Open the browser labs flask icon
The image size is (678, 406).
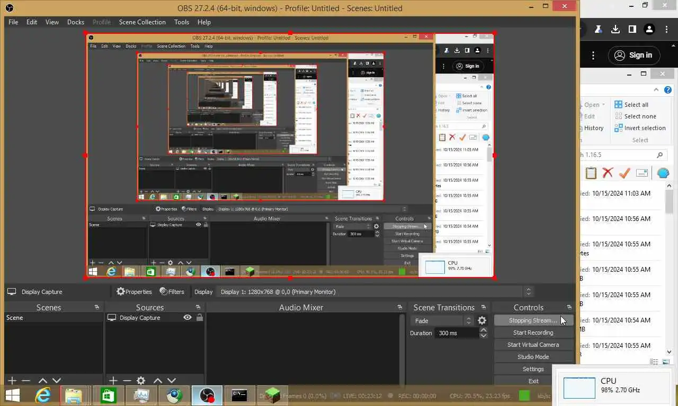coord(598,29)
